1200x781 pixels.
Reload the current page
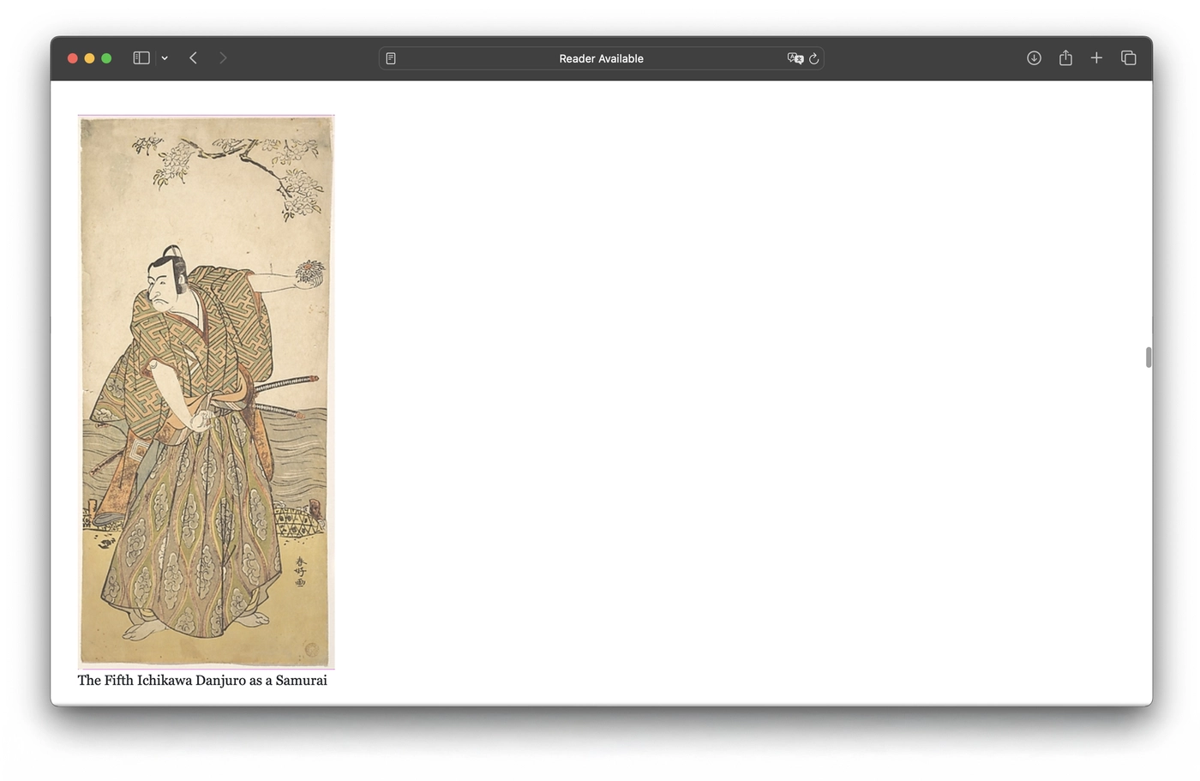coord(813,57)
